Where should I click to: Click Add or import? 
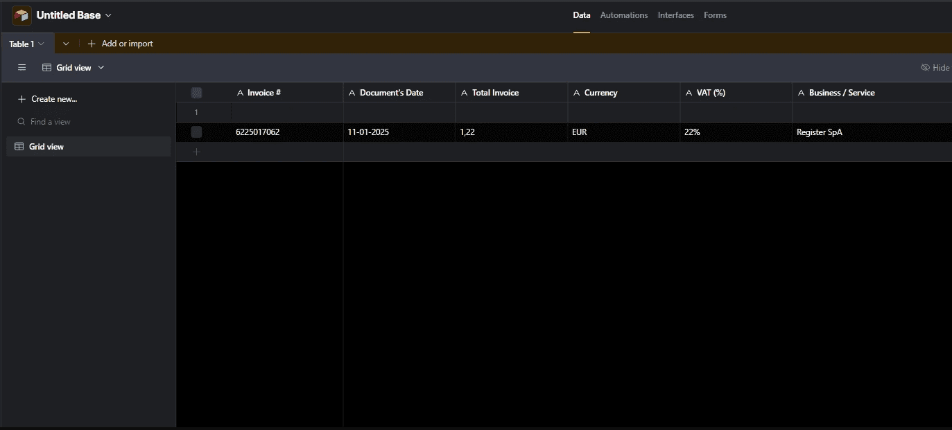[x=120, y=44]
